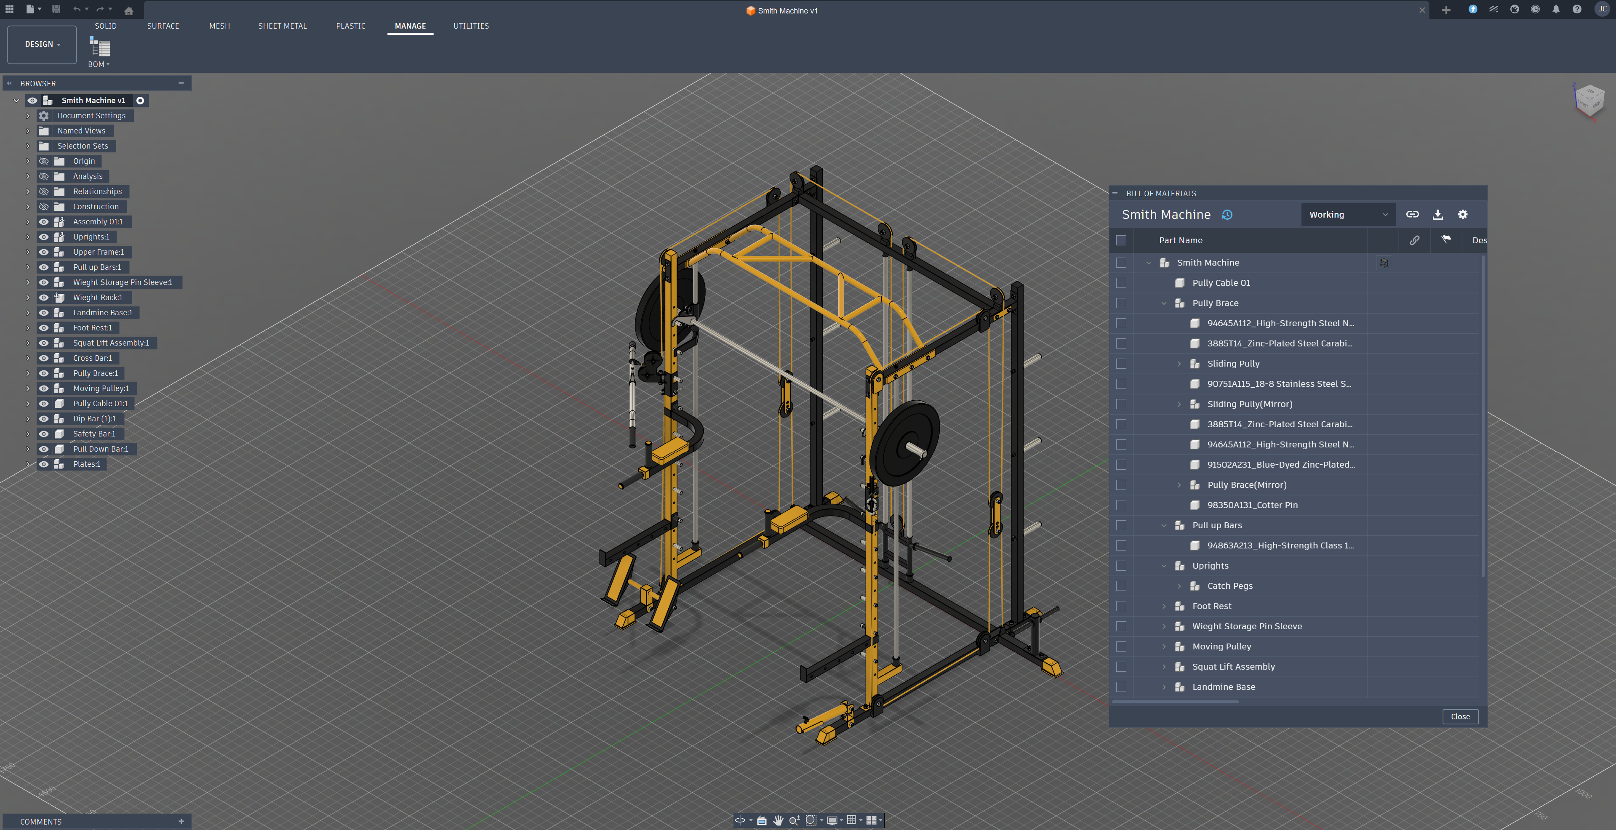Select Squat Lift Assembly:1 in browser
The width and height of the screenshot is (1616, 830).
tap(111, 343)
